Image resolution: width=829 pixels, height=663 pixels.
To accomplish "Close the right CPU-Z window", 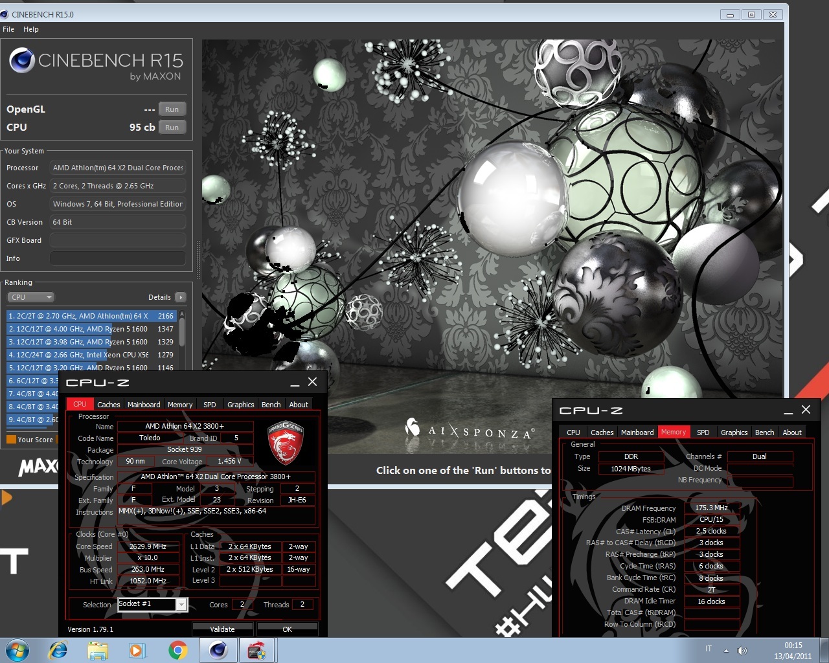I will pos(806,410).
